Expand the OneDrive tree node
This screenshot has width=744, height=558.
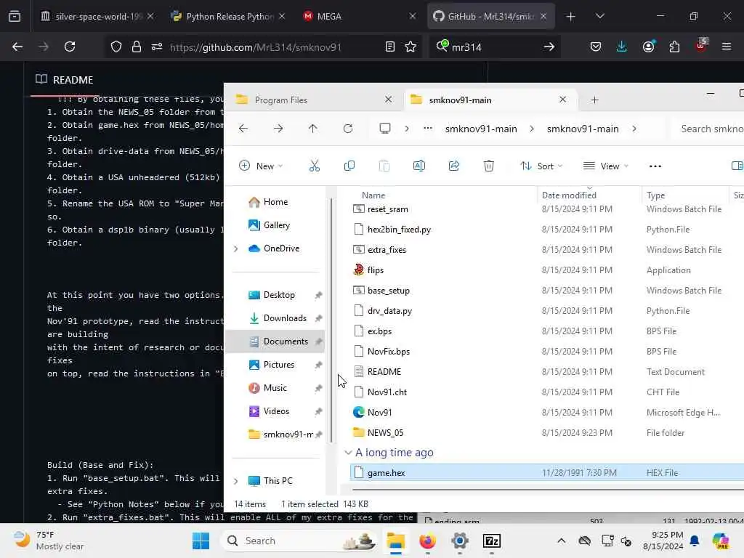click(x=236, y=248)
